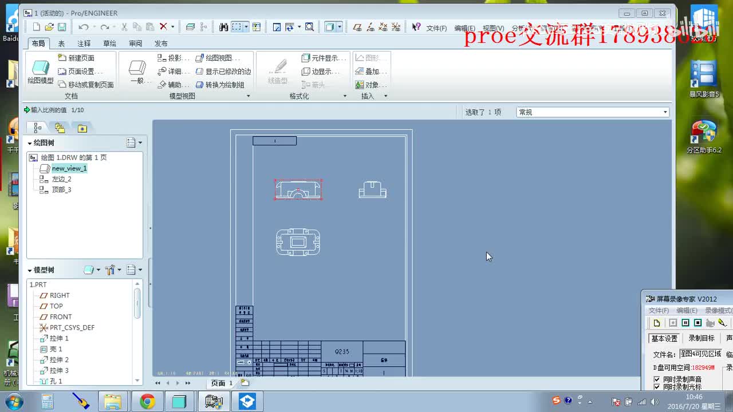Switch to the 注释 ribbon tab

(x=84, y=43)
